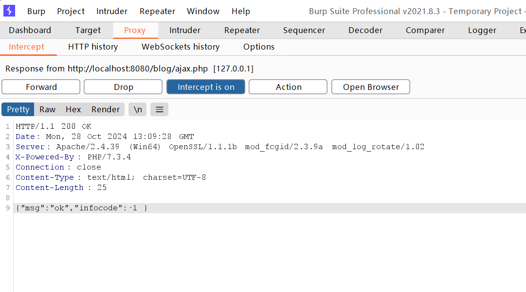Click the Open Browser button
This screenshot has height=292, width=526.
pyautogui.click(x=371, y=87)
